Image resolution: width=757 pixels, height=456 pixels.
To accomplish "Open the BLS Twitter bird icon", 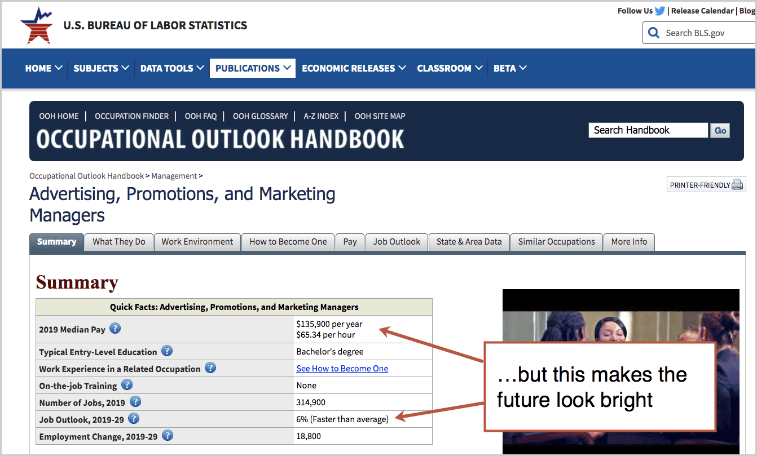I will click(660, 11).
